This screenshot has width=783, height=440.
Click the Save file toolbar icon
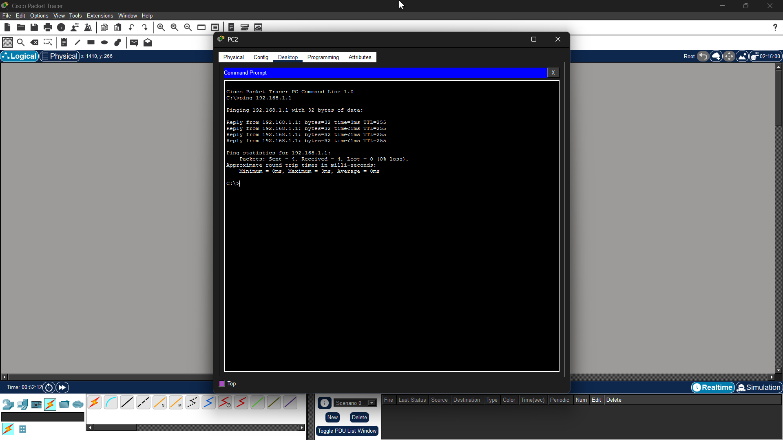pos(34,27)
